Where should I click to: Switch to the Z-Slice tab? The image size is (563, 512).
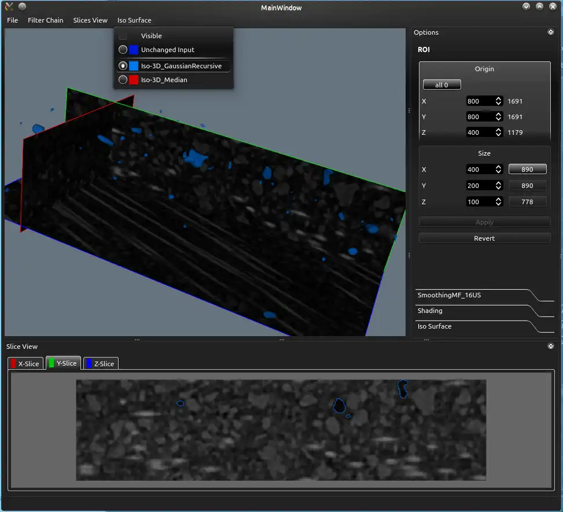[x=101, y=363]
